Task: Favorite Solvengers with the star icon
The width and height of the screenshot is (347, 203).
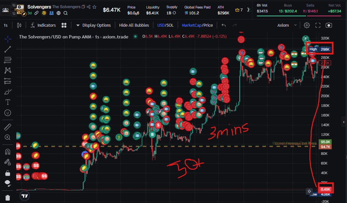Action: [x=94, y=7]
